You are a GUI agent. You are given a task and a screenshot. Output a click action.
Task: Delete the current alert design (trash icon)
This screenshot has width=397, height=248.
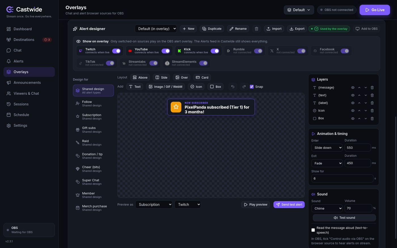click(256, 29)
